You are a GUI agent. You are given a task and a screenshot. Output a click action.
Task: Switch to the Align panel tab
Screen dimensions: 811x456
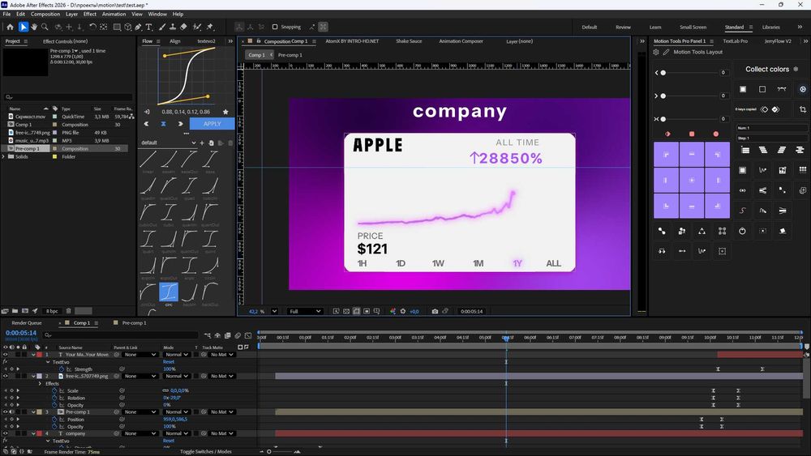pos(175,41)
